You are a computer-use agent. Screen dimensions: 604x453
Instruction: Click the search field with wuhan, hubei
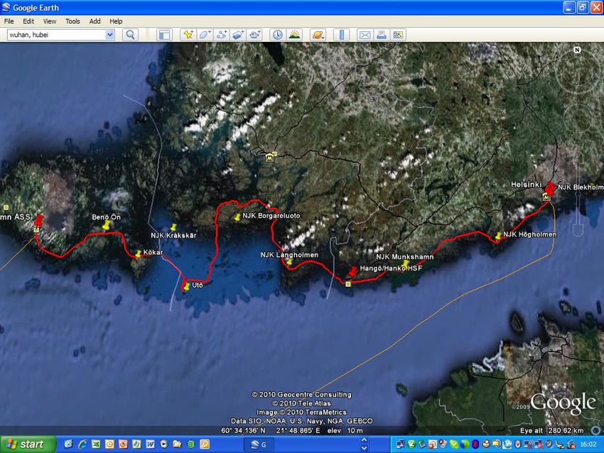point(56,35)
